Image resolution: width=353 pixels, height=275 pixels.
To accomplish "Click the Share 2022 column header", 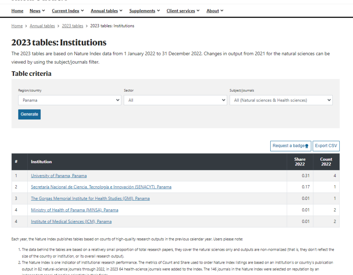I will [300, 162].
